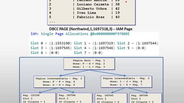Click 'Nome: I - L = Pág. 3' in root page
Screen dimensions: 184x103
point(89,67)
